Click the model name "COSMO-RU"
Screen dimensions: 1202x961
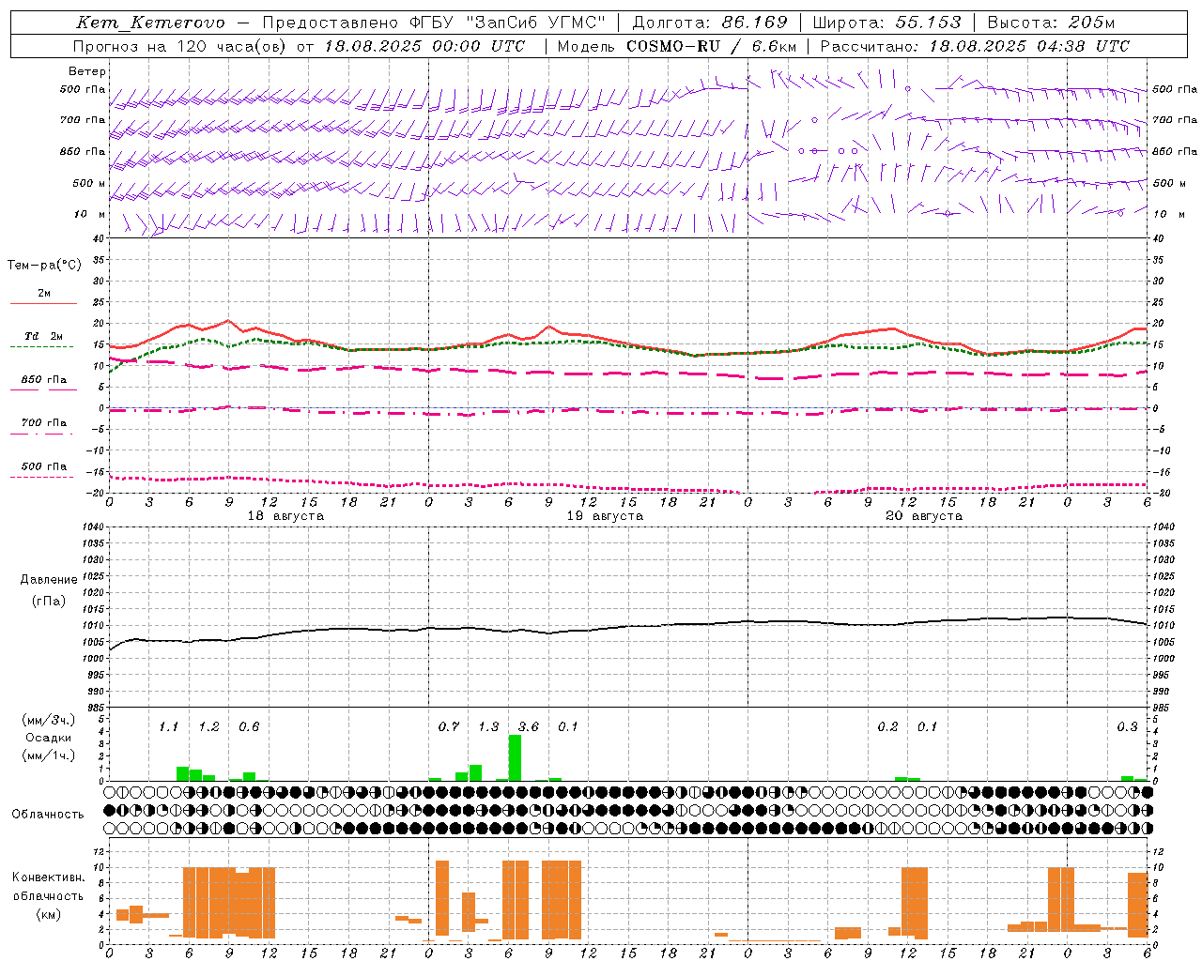click(672, 46)
